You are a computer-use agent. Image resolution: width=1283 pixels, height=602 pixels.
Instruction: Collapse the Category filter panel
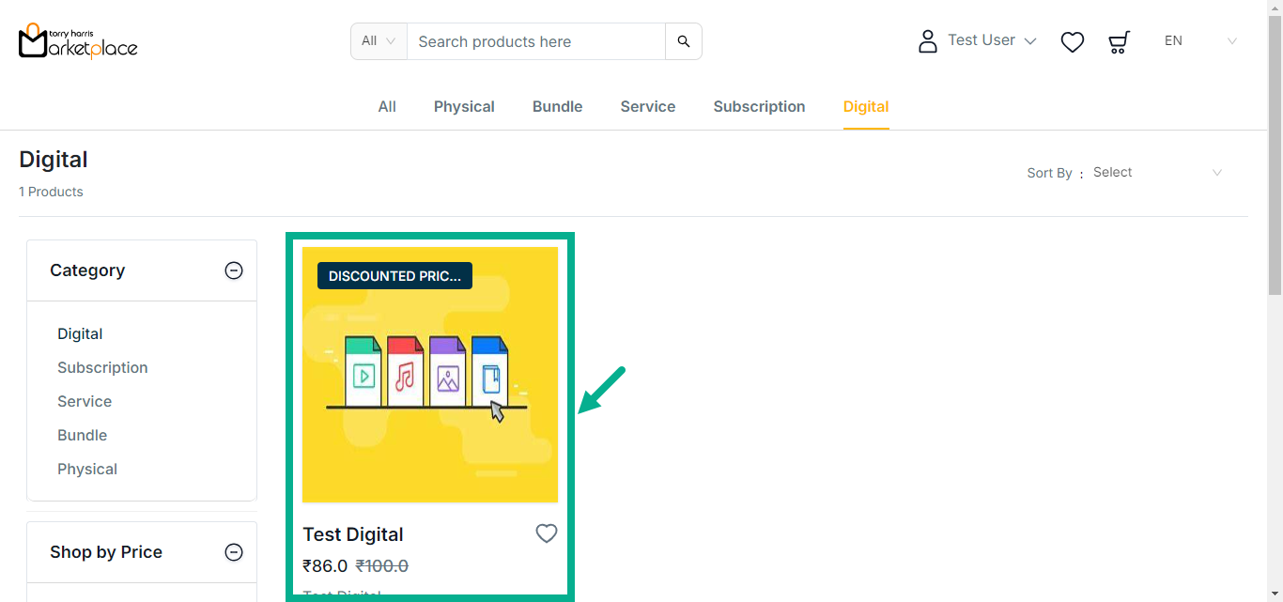pyautogui.click(x=234, y=270)
